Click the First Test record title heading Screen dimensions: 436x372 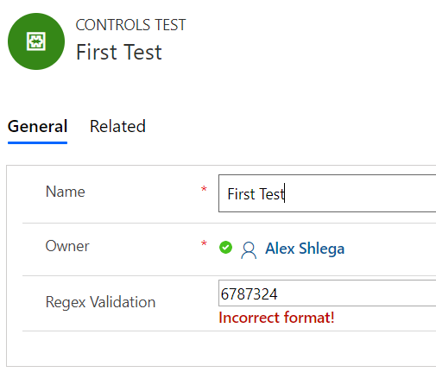pos(119,52)
